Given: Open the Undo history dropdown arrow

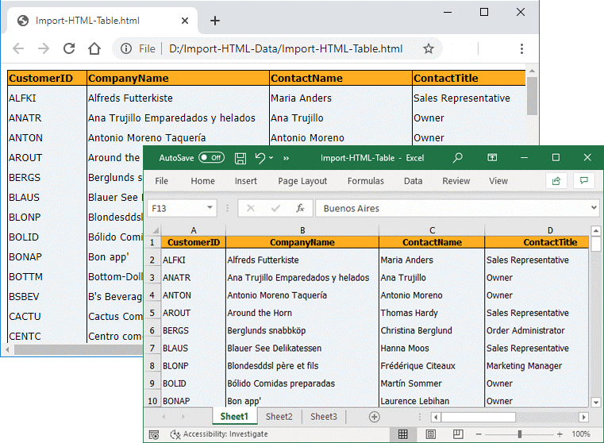Looking at the screenshot, I should [271, 158].
